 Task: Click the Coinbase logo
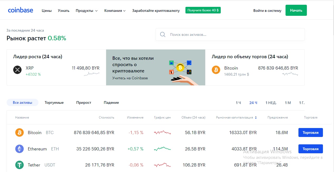pos(21,10)
